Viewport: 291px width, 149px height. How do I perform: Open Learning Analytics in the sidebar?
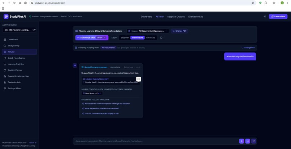19,64
